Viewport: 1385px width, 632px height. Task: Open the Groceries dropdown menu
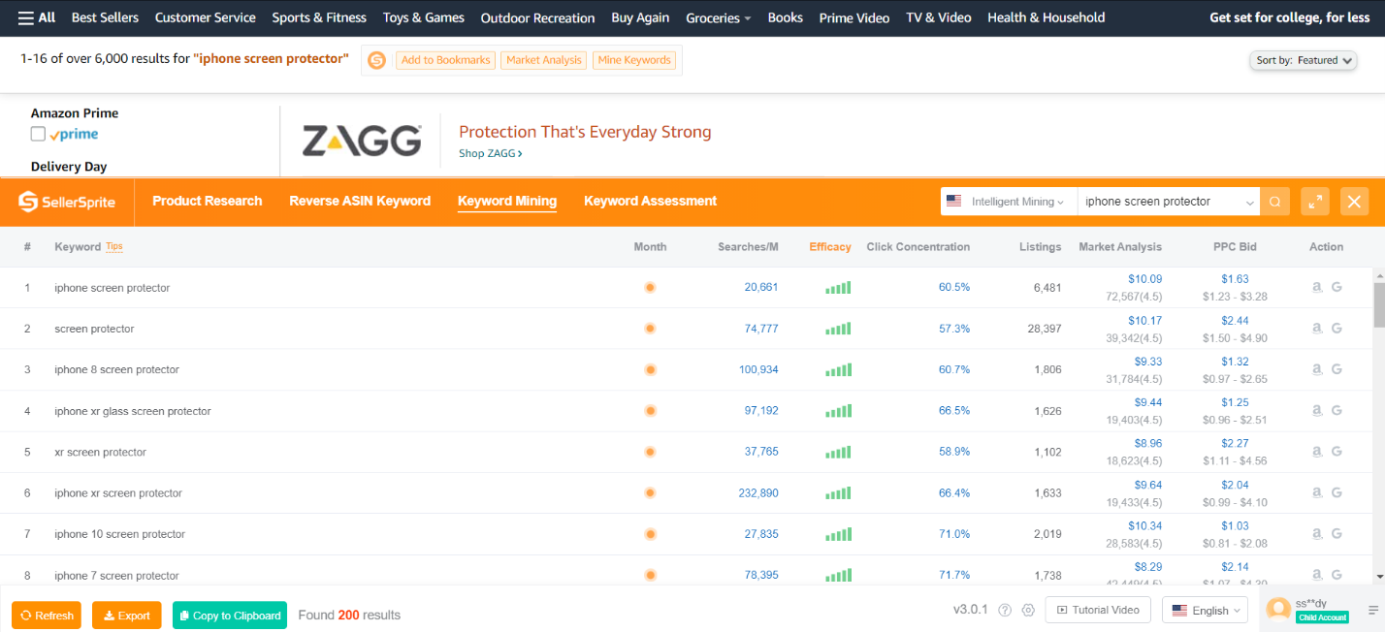pos(719,17)
